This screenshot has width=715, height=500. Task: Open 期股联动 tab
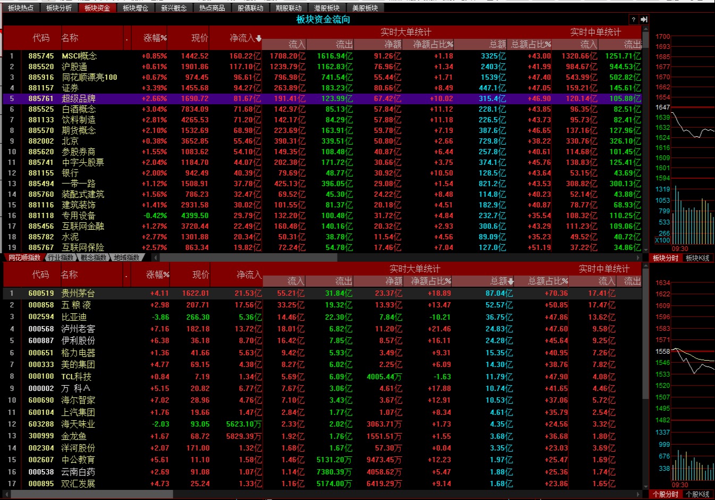[289, 8]
